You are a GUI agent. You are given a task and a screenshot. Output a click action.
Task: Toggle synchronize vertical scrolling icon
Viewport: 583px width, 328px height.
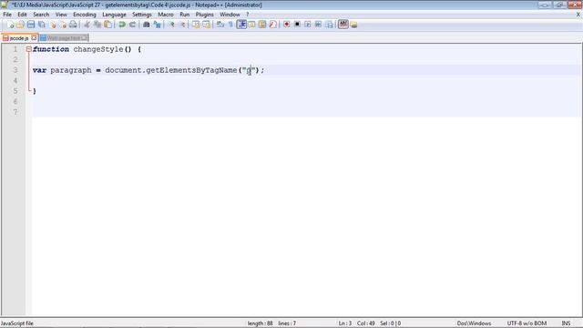pos(196,25)
